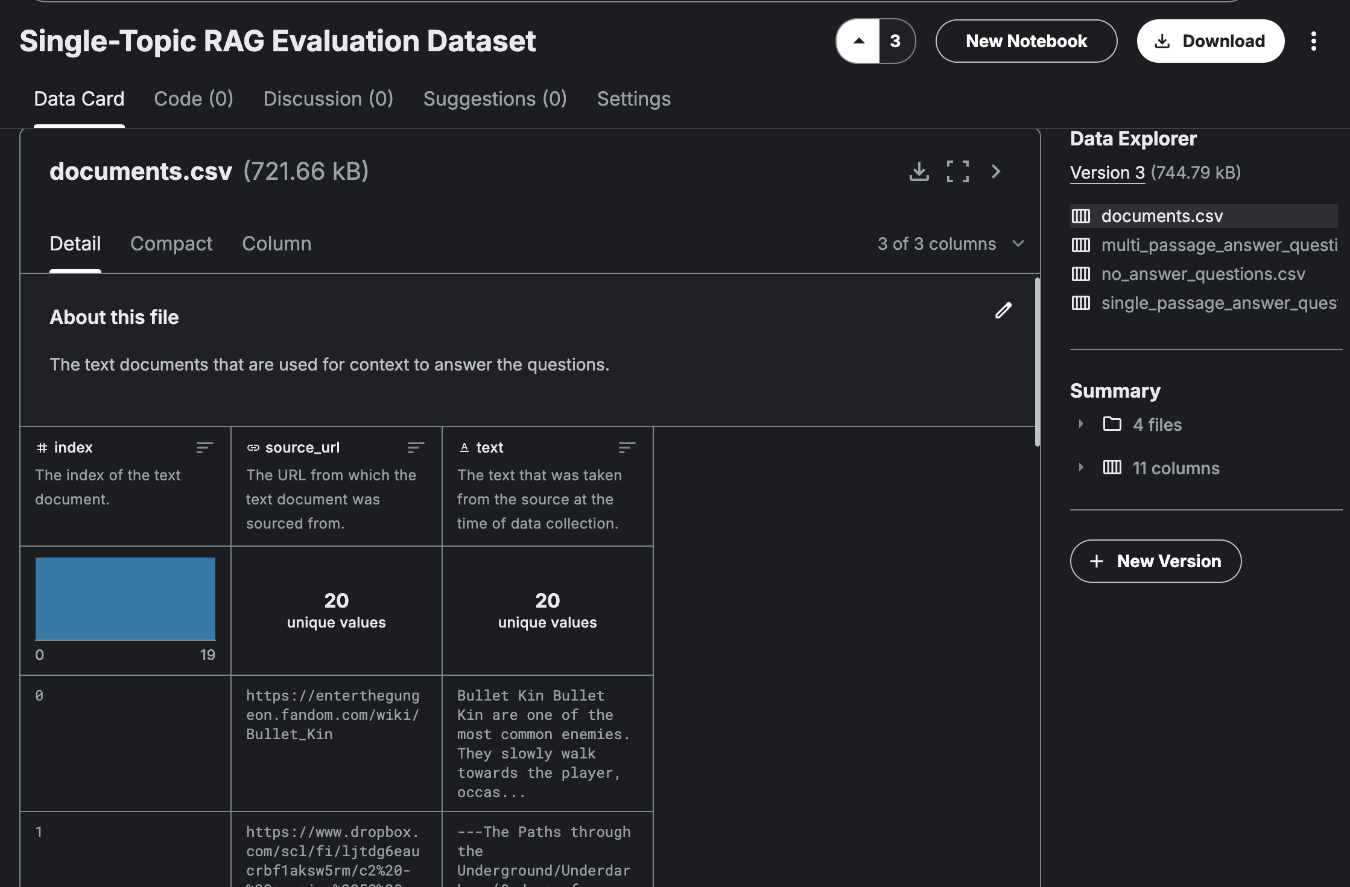Image resolution: width=1350 pixels, height=887 pixels.
Task: Open the Version 3 link
Action: click(1108, 173)
